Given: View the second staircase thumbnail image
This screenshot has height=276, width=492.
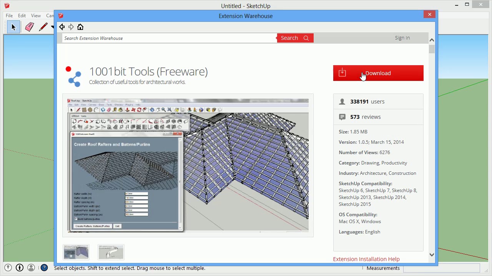Looking at the screenshot, I should [x=111, y=253].
